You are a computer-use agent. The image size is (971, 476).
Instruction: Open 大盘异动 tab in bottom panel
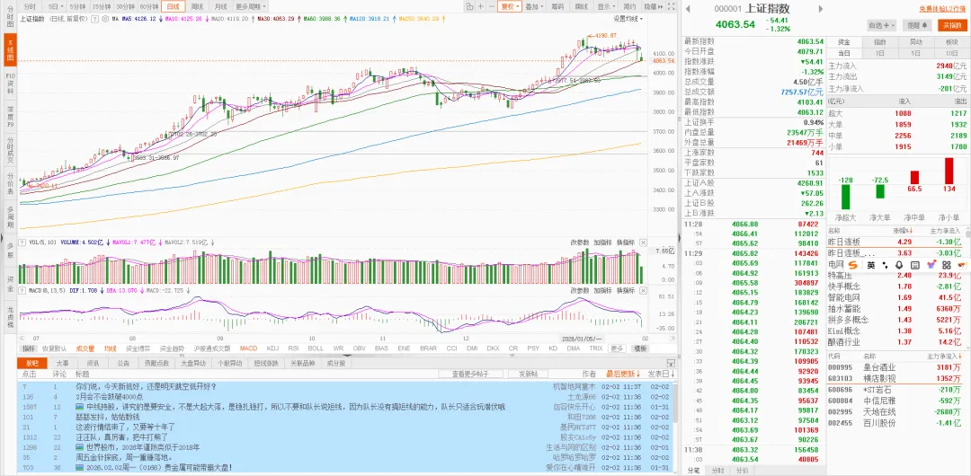point(193,364)
